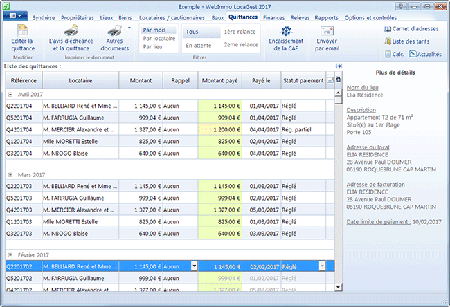Collapse the Mars 2017 group
This screenshot has width=450, height=307.
tap(10, 174)
